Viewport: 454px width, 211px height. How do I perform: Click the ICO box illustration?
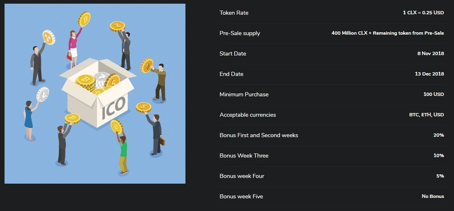coord(97,92)
